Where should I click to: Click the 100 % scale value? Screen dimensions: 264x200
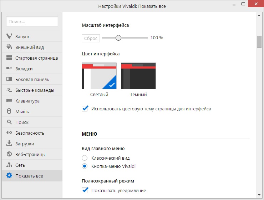pos(157,38)
